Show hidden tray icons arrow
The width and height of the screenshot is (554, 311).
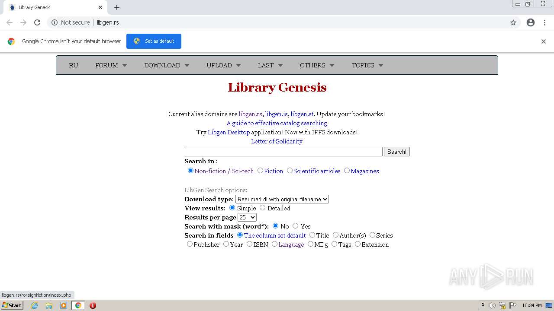[483, 305]
